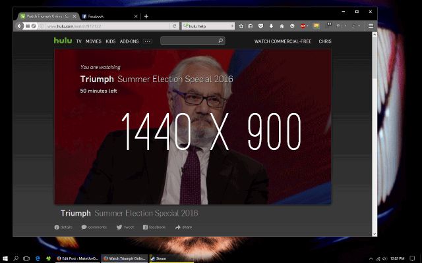Close the Watch Triumph Online tab

[x=75, y=16]
